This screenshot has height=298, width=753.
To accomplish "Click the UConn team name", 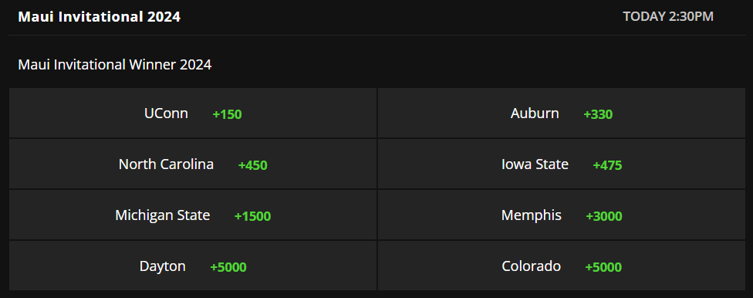I will point(166,113).
